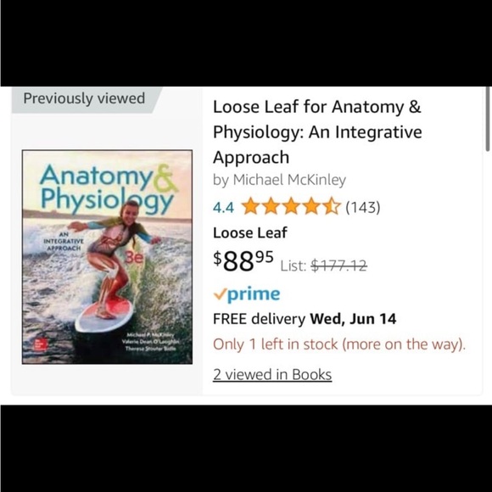Click the first gold rating star
This screenshot has width=492, height=492.
251,206
